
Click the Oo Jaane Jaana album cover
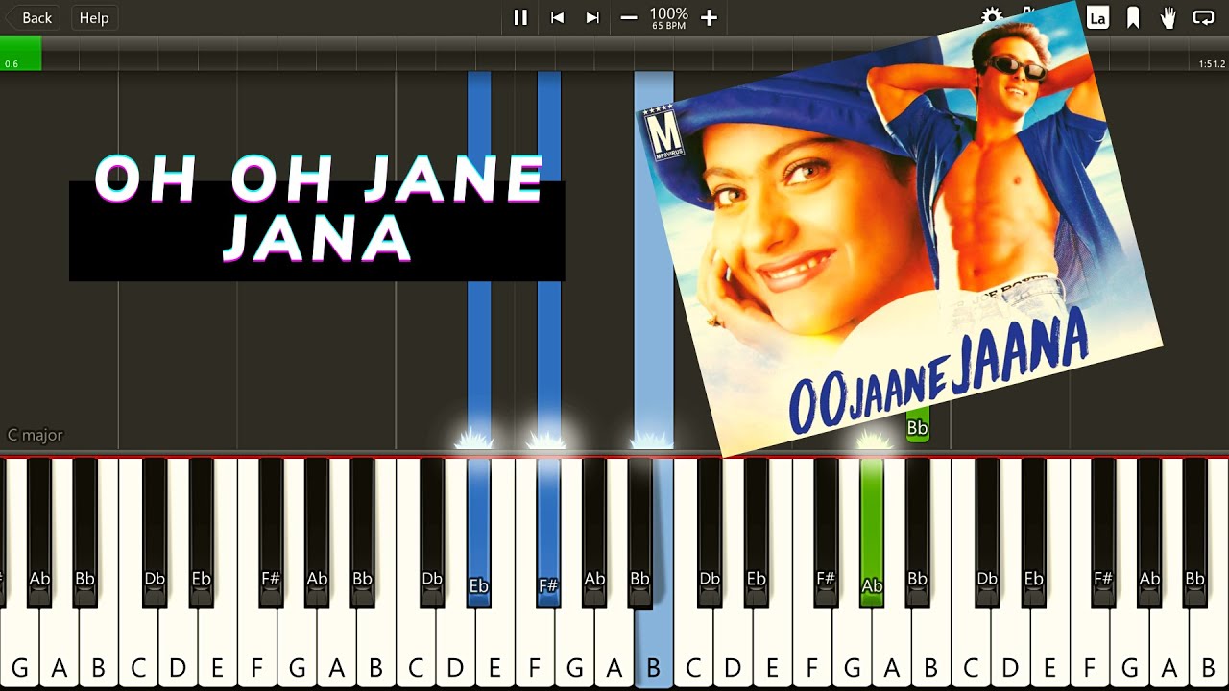pos(898,230)
